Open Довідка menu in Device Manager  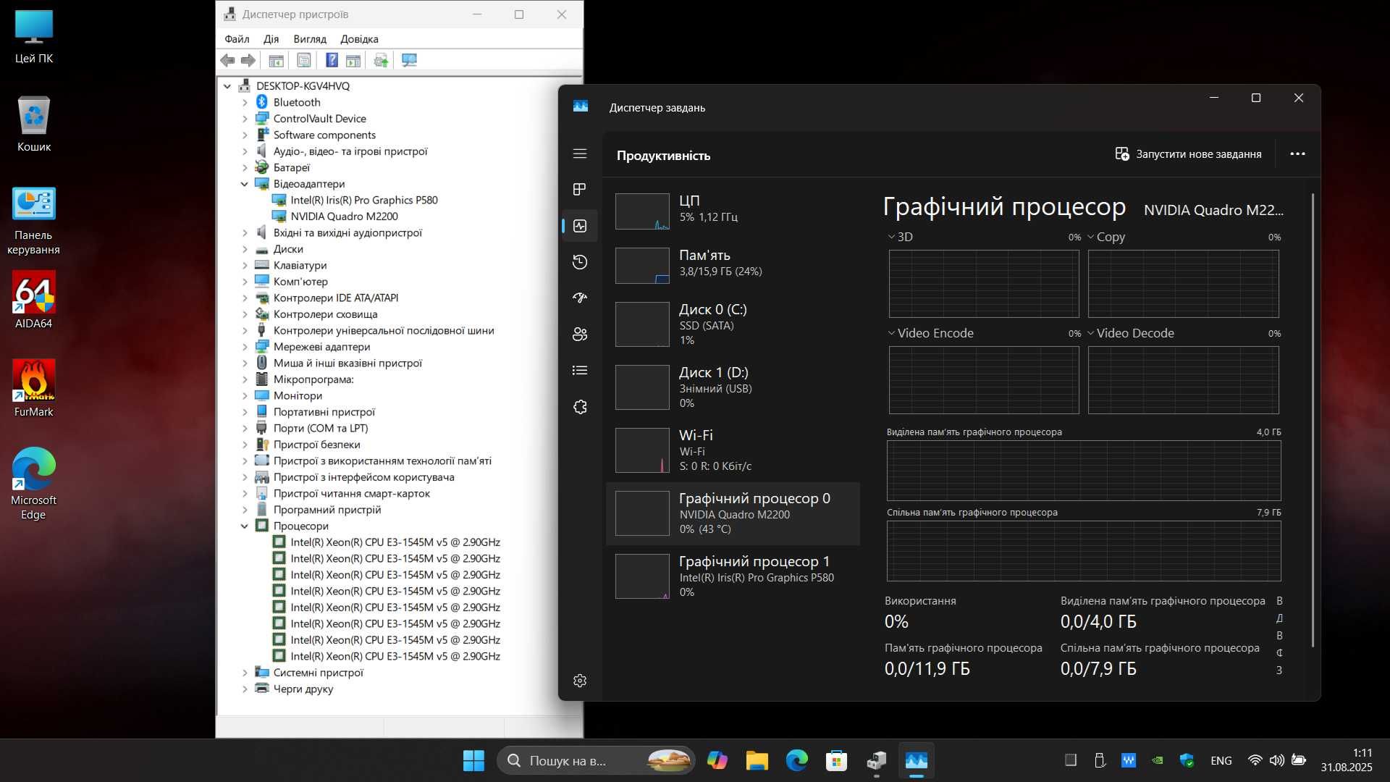click(x=359, y=39)
